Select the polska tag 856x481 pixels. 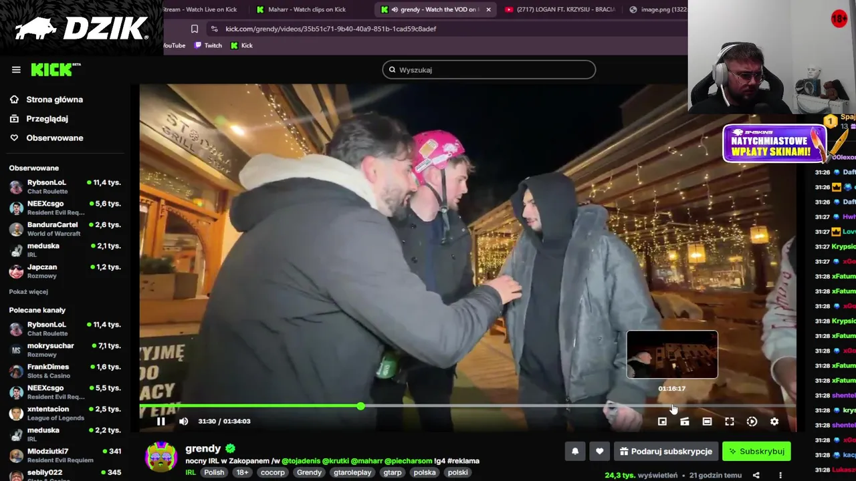pyautogui.click(x=425, y=472)
